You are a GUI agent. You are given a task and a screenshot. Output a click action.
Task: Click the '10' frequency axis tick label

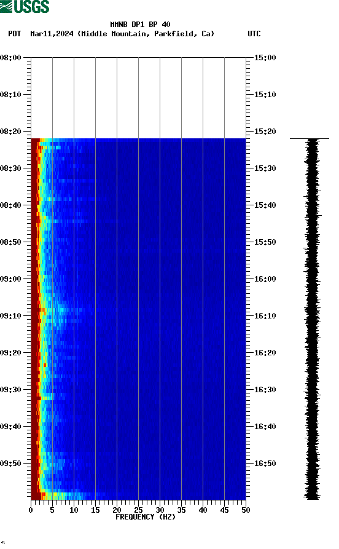74,510
